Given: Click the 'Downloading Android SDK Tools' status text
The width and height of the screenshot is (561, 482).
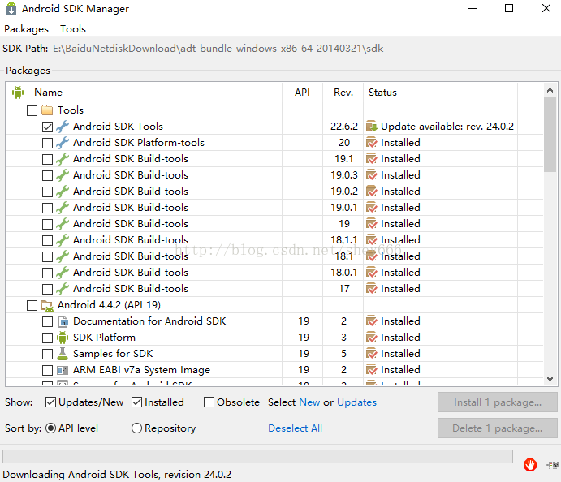Looking at the screenshot, I should point(117,475).
